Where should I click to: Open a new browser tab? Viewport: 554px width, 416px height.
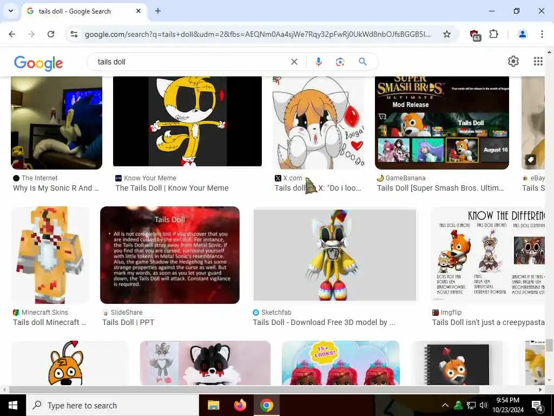point(158,11)
